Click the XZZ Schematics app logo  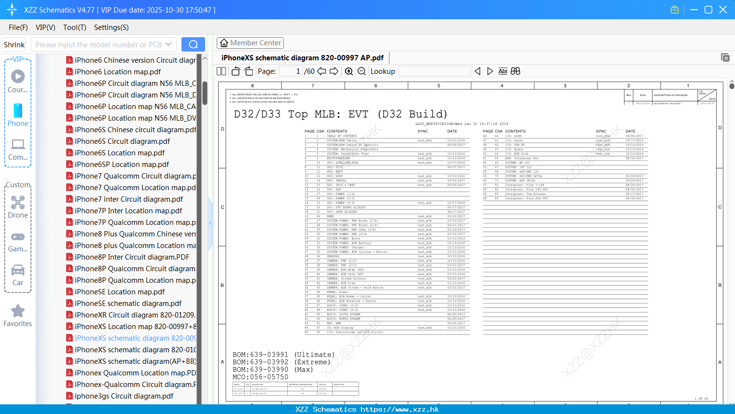[12, 10]
